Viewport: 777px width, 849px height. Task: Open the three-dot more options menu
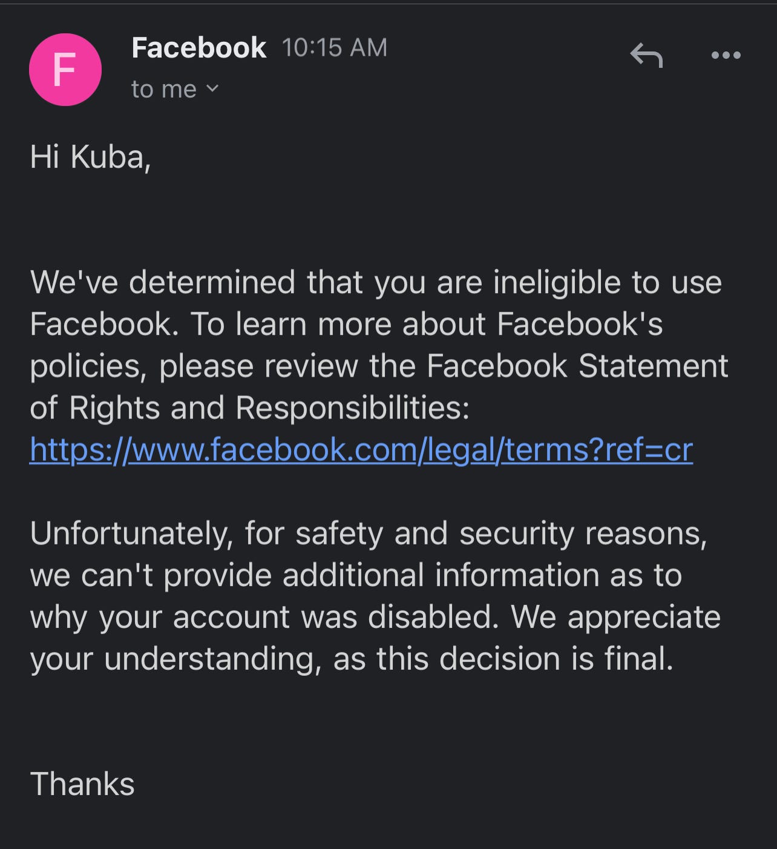pos(726,55)
